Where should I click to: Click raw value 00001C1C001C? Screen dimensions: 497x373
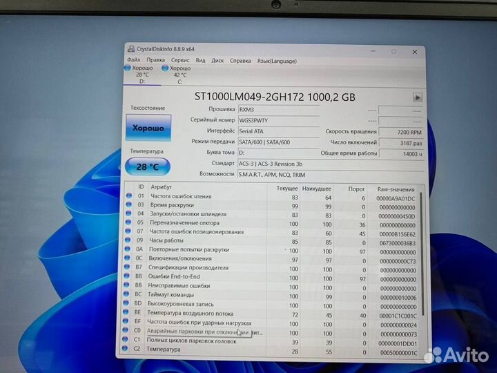[398, 316]
